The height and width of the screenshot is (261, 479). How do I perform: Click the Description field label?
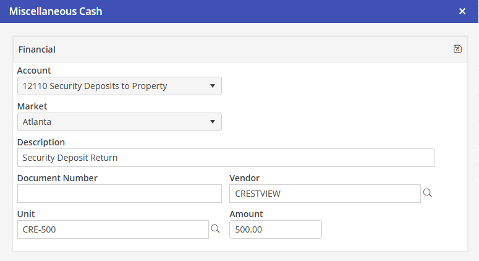pos(41,142)
